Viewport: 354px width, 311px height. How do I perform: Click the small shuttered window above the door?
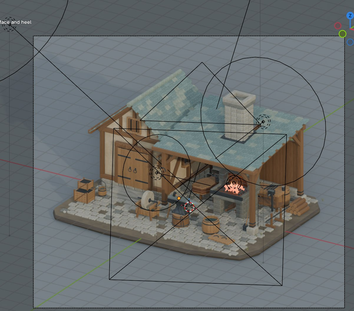(134, 125)
